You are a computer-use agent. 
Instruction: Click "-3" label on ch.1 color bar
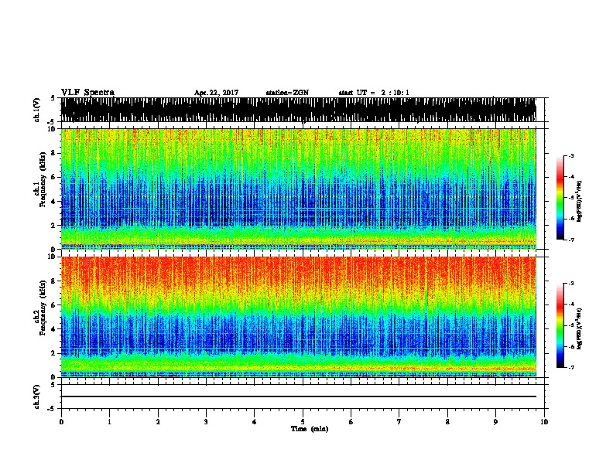pyautogui.click(x=570, y=156)
